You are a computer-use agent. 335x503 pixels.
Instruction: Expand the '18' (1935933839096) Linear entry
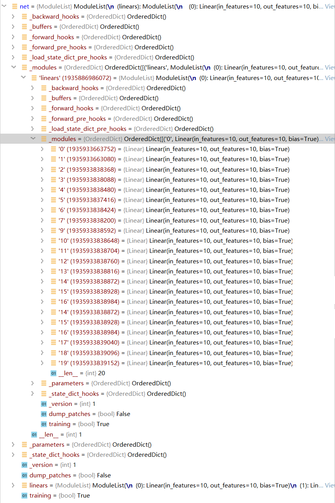tap(42, 353)
